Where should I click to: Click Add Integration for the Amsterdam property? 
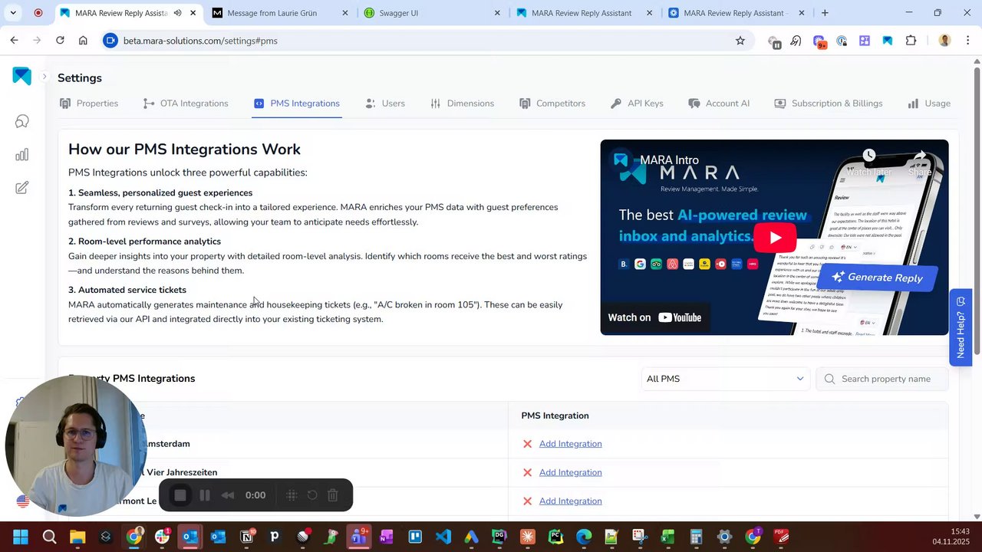pyautogui.click(x=570, y=444)
